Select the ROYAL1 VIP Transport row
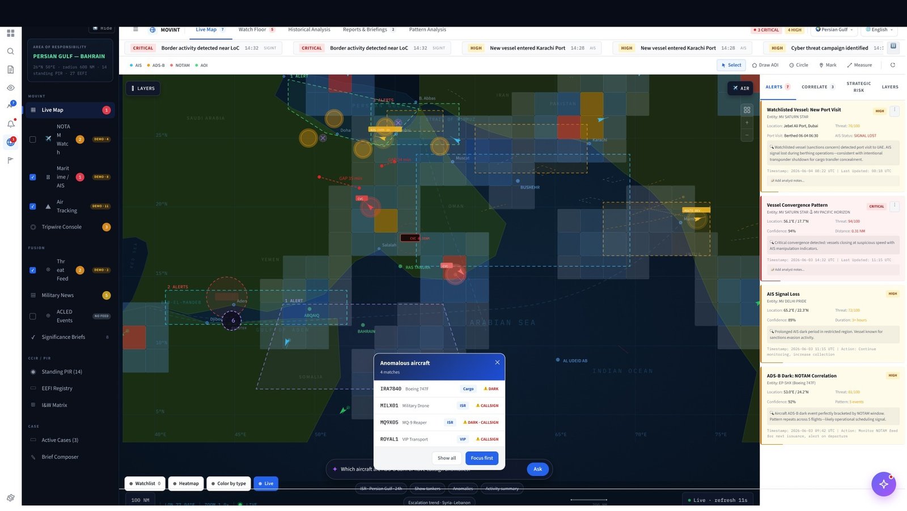This screenshot has width=907, height=511. [439, 439]
